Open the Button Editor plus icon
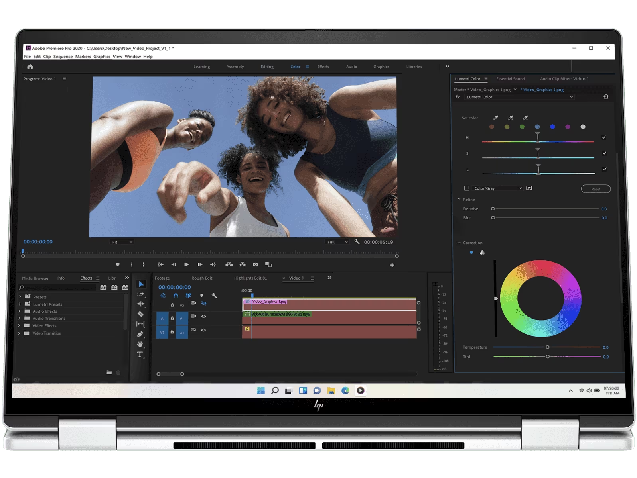Viewport: 637px width, 478px height. coord(392,265)
